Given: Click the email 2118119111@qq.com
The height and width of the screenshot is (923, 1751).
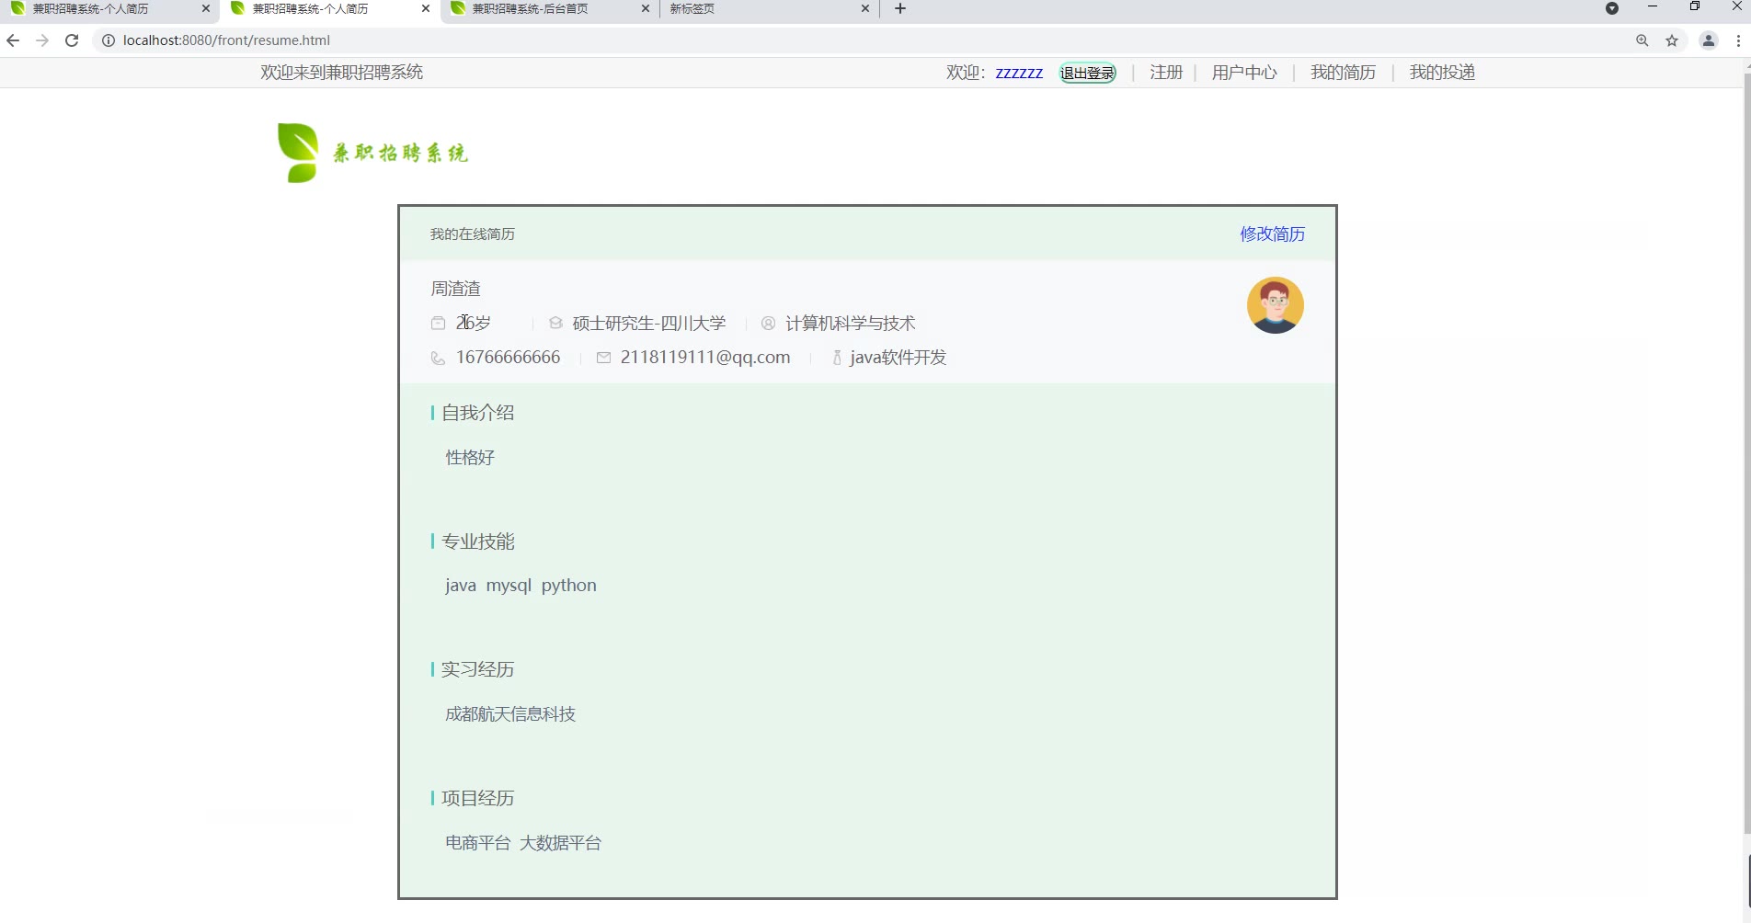Looking at the screenshot, I should pyautogui.click(x=705, y=358).
